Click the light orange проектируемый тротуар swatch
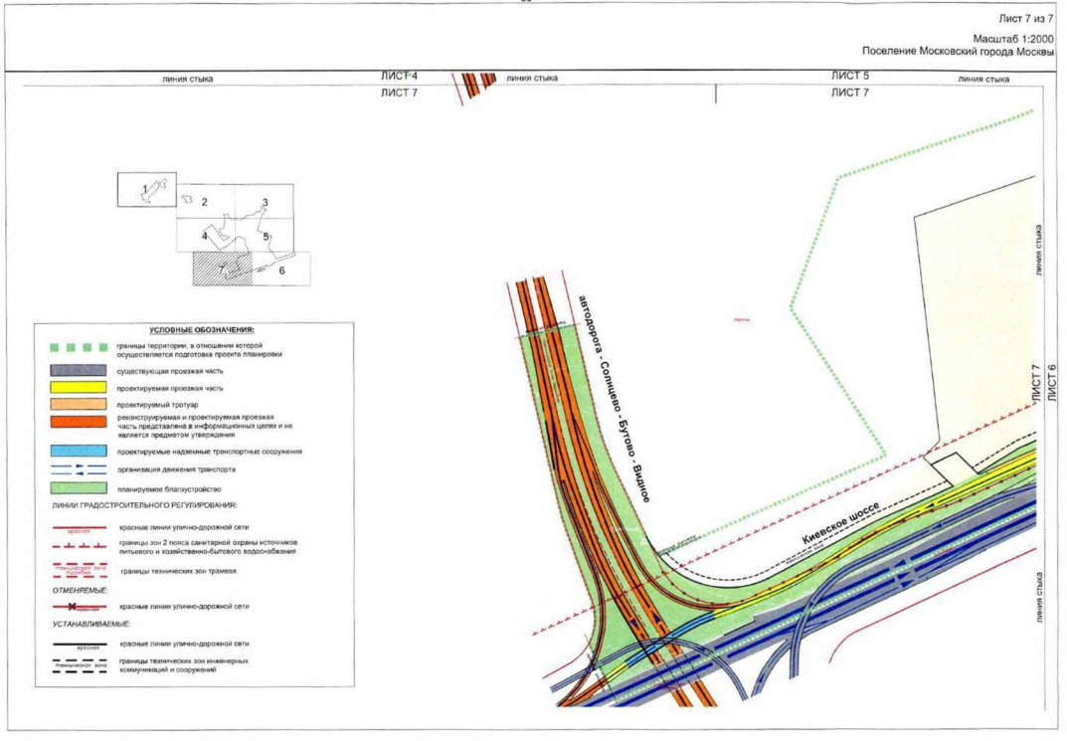 (79, 405)
